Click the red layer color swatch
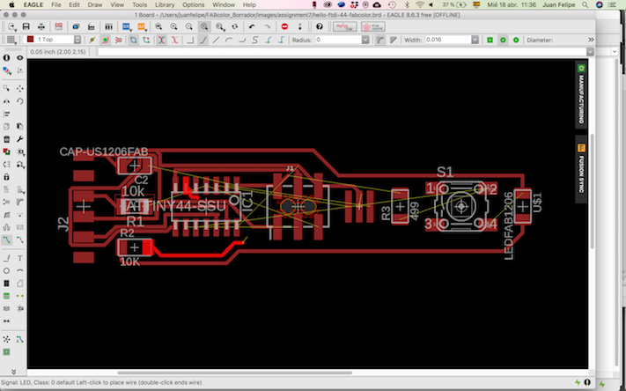This screenshot has height=391, width=626. coord(30,40)
